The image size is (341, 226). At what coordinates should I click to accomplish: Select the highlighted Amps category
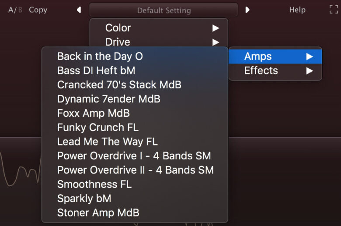point(275,56)
